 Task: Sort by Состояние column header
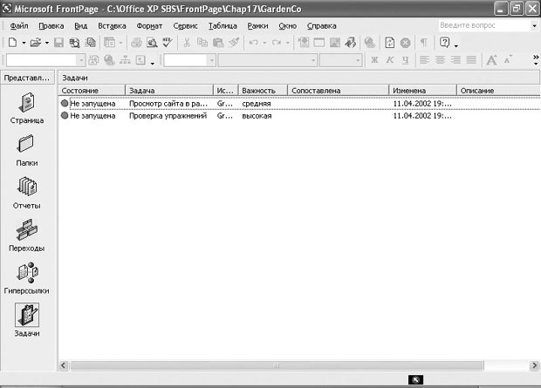(92, 91)
